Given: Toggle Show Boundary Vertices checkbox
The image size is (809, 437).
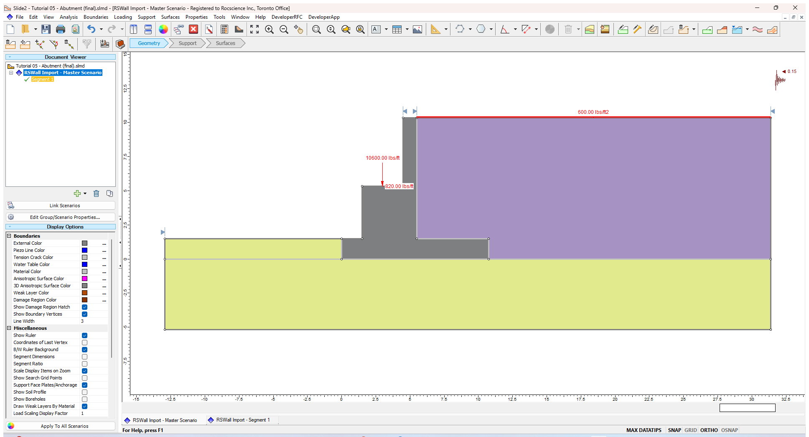Looking at the screenshot, I should (84, 314).
